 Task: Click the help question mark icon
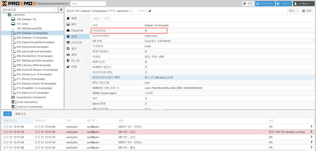click(304, 11)
